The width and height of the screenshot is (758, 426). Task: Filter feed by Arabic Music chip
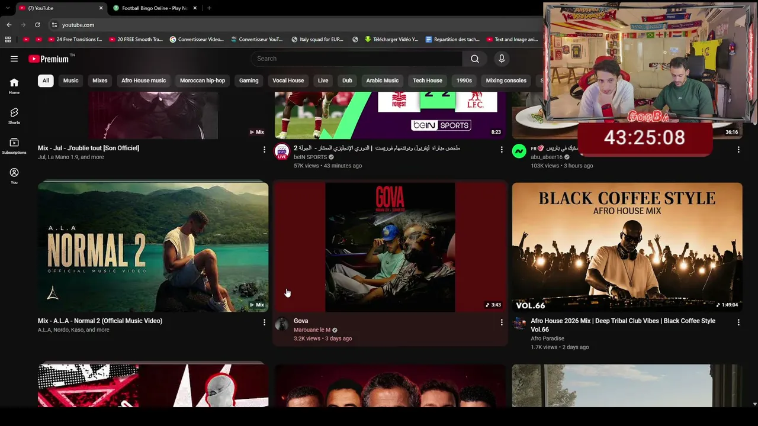coord(383,80)
